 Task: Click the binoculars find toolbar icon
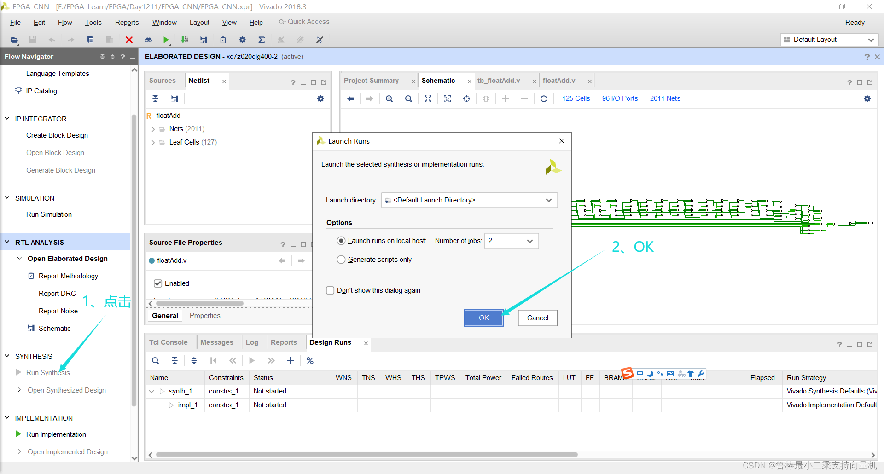[x=148, y=40]
